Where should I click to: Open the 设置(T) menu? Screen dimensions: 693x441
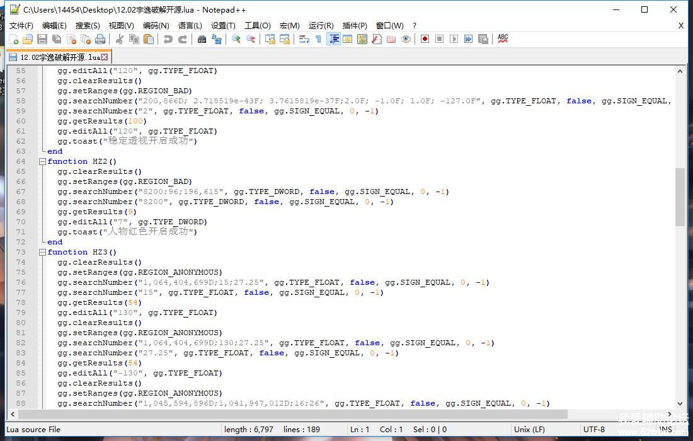pos(223,26)
